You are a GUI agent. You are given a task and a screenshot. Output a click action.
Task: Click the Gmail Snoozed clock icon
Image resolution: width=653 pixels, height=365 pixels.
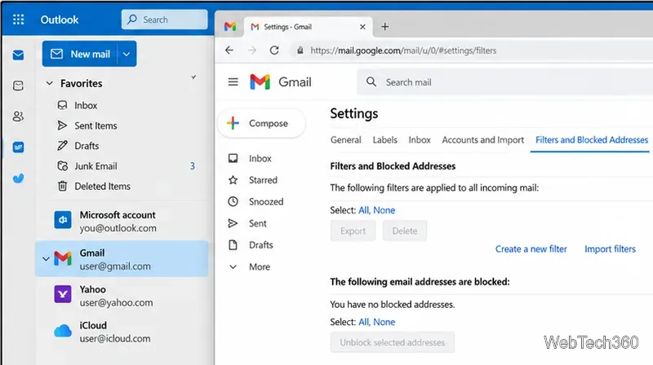pyautogui.click(x=233, y=201)
